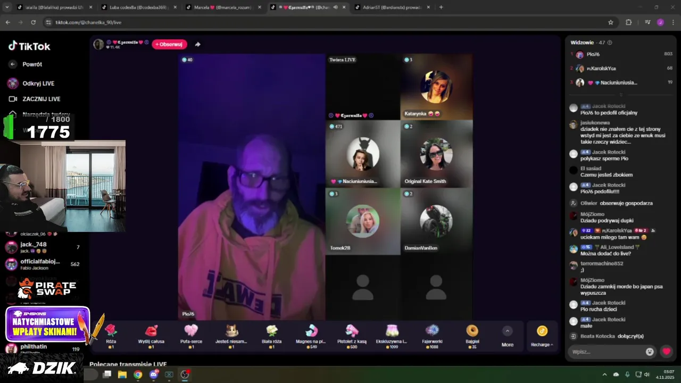Viewport: 681px width, 383px height.
Task: Send the Biała róża gift
Action: point(272,336)
